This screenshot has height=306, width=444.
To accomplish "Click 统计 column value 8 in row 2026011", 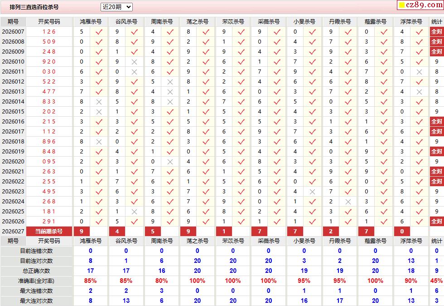I will point(437,72).
